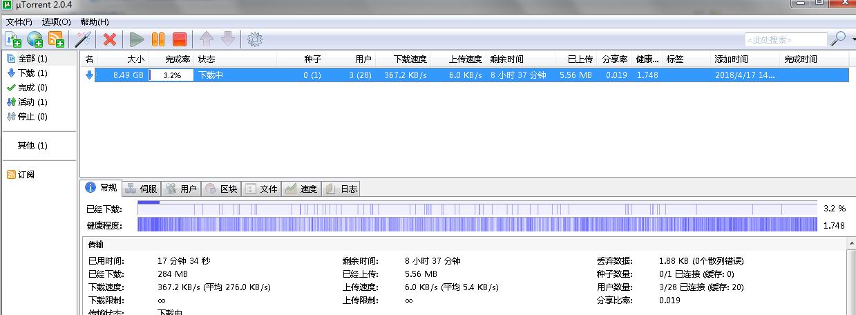856x315 pixels.
Task: Sort by the 名 column header
Action: point(89,59)
